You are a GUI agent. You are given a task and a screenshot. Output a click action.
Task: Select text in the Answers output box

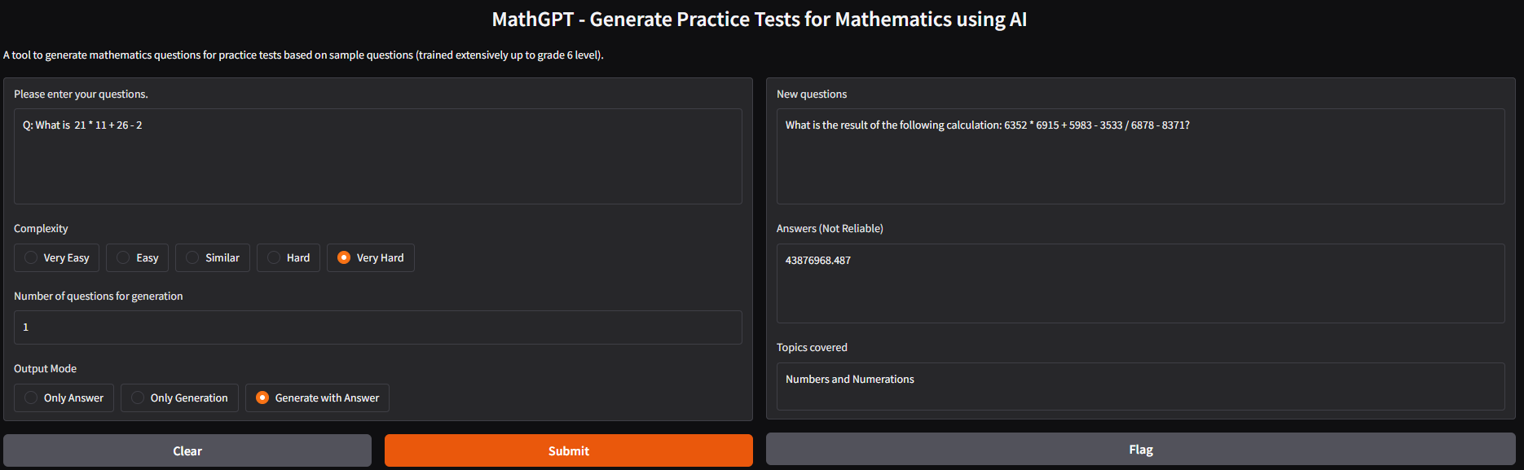click(1140, 283)
